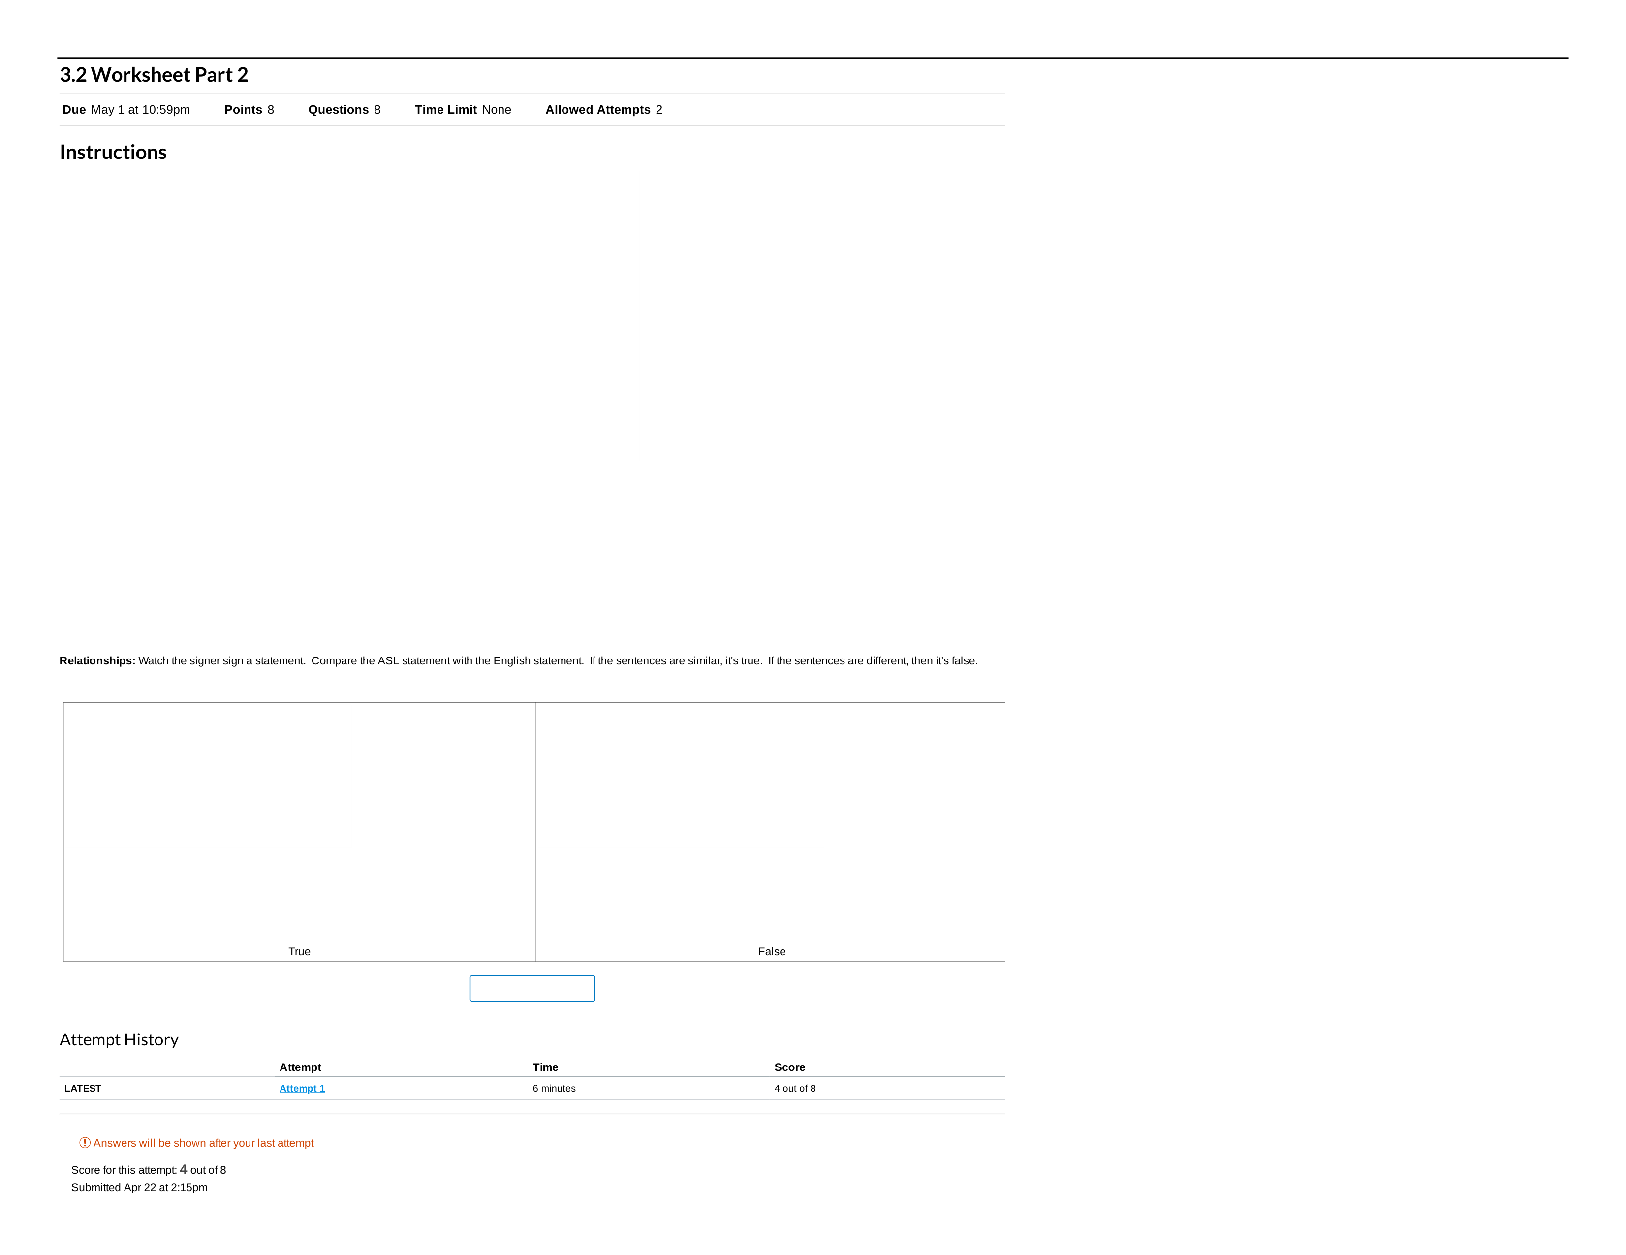Click the Attempt History heading
The height and width of the screenshot is (1255, 1626).
click(119, 1039)
